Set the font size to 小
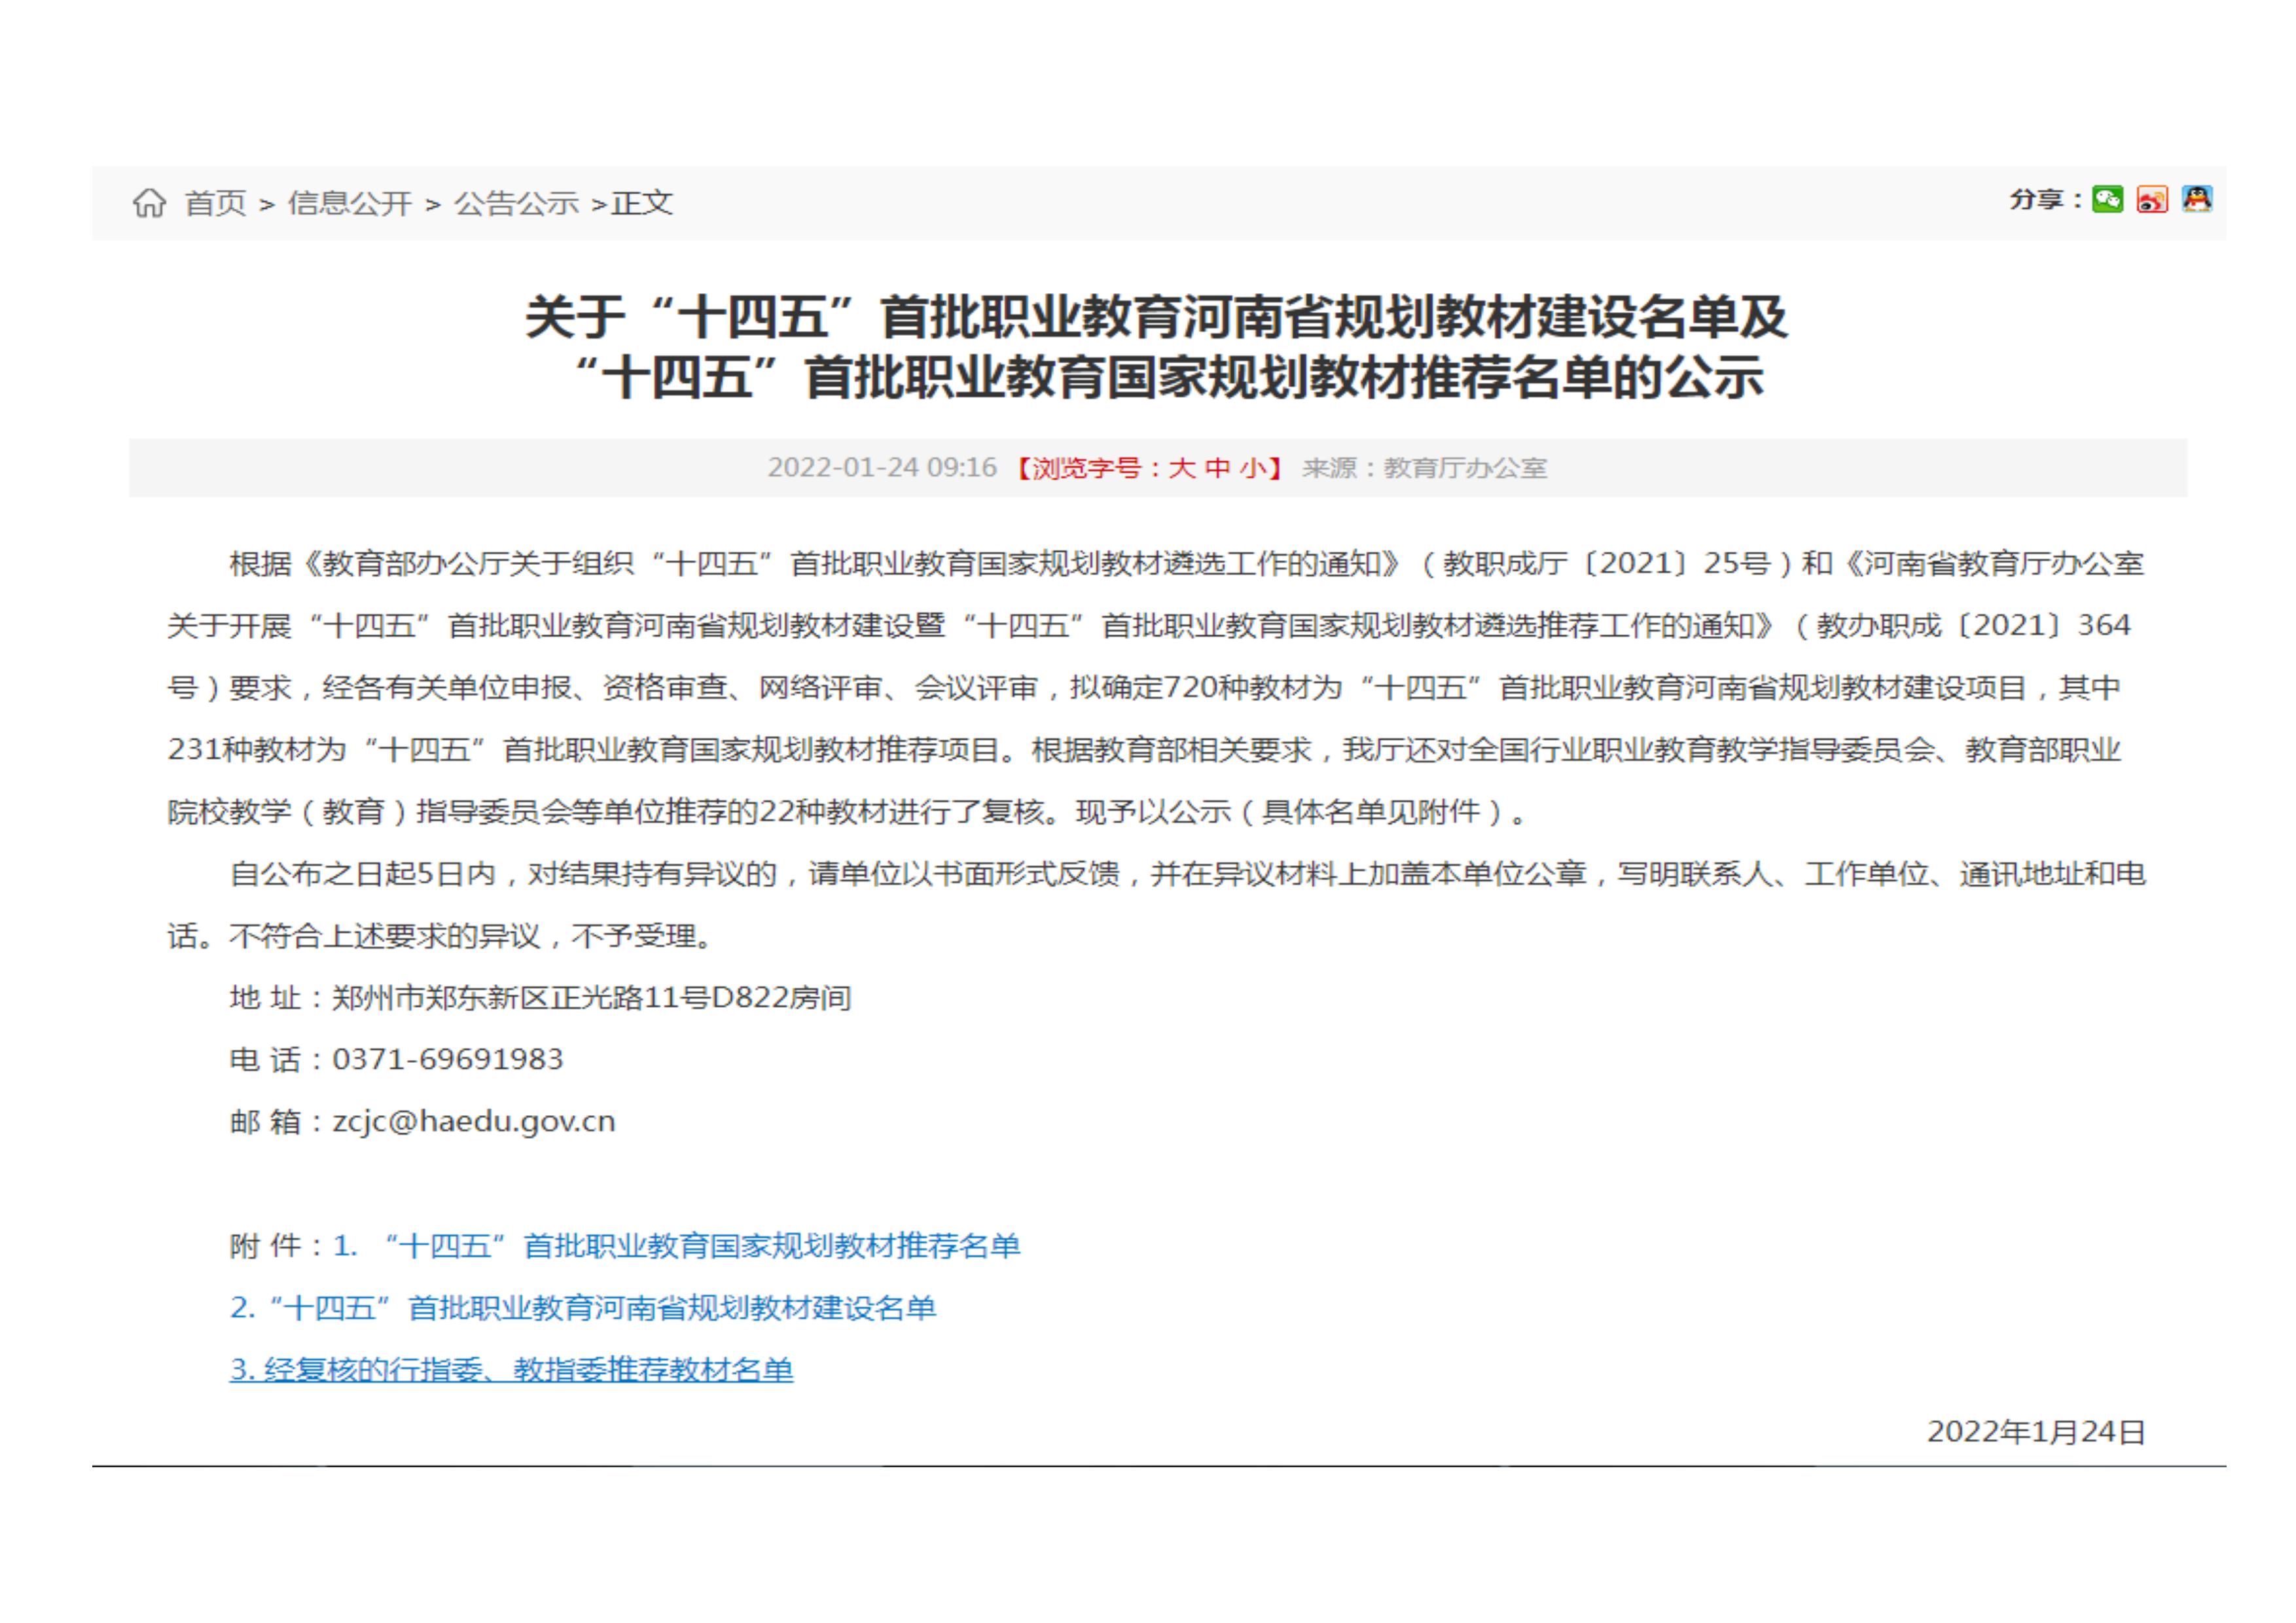 pyautogui.click(x=1253, y=468)
